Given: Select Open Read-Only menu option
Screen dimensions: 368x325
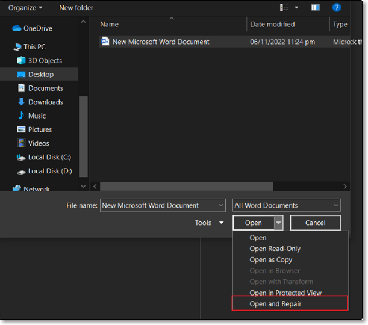Looking at the screenshot, I should pos(275,249).
